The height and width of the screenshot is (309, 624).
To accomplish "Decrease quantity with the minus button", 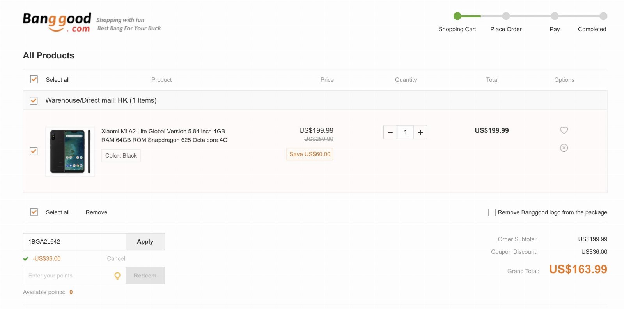I will 390,132.
